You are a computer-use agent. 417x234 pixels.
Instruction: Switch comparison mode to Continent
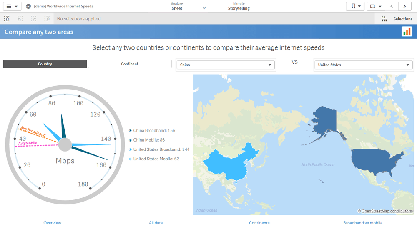click(130, 64)
